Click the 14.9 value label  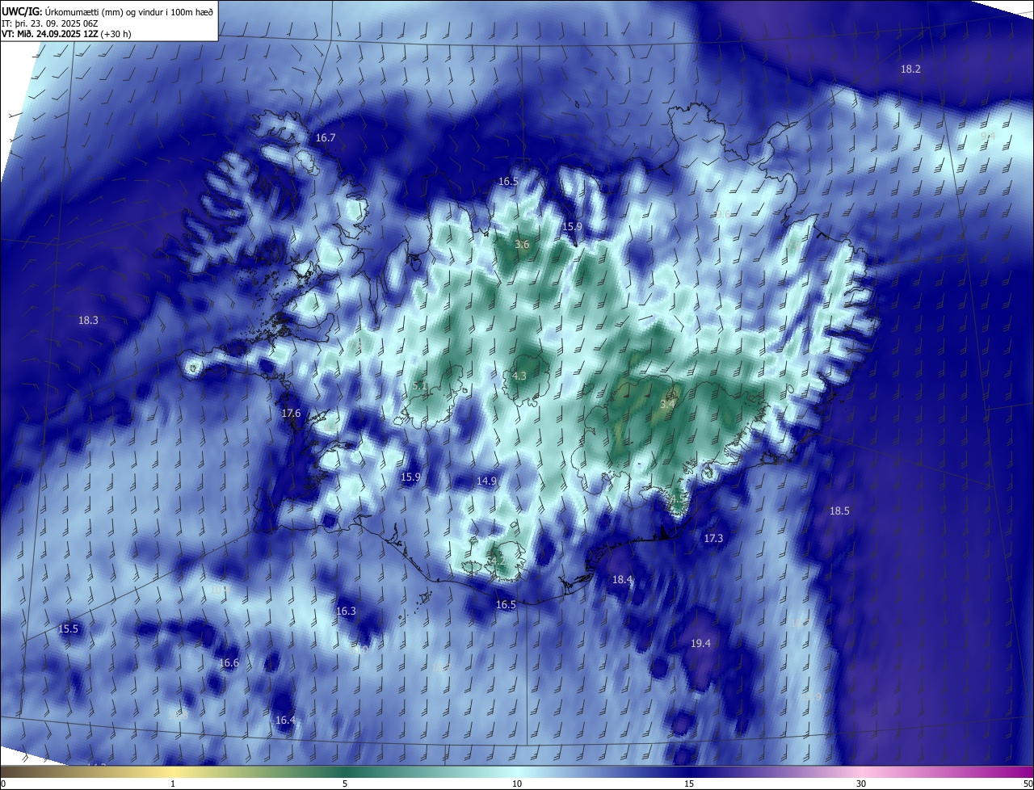point(486,481)
